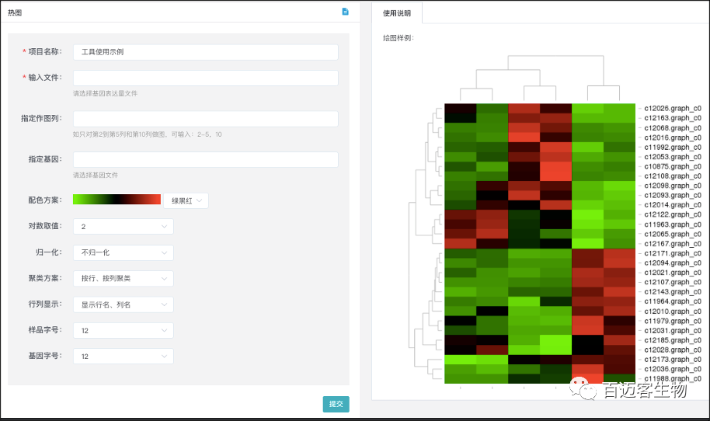The width and height of the screenshot is (710, 421).
Task: Expand the 样品字号 dropdown
Action: click(123, 330)
